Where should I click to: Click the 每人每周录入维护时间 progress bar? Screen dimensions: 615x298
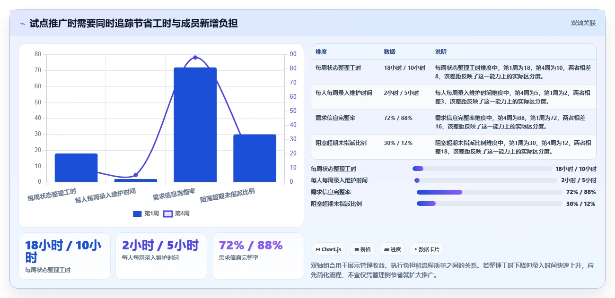tap(486, 180)
